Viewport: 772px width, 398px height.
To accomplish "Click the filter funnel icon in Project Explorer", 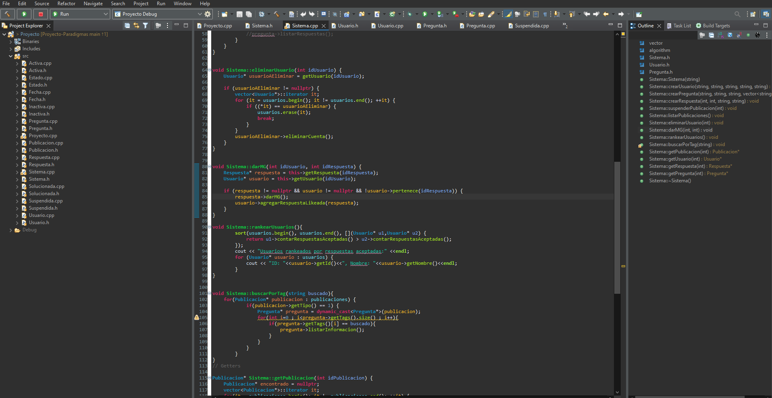I will click(x=146, y=25).
